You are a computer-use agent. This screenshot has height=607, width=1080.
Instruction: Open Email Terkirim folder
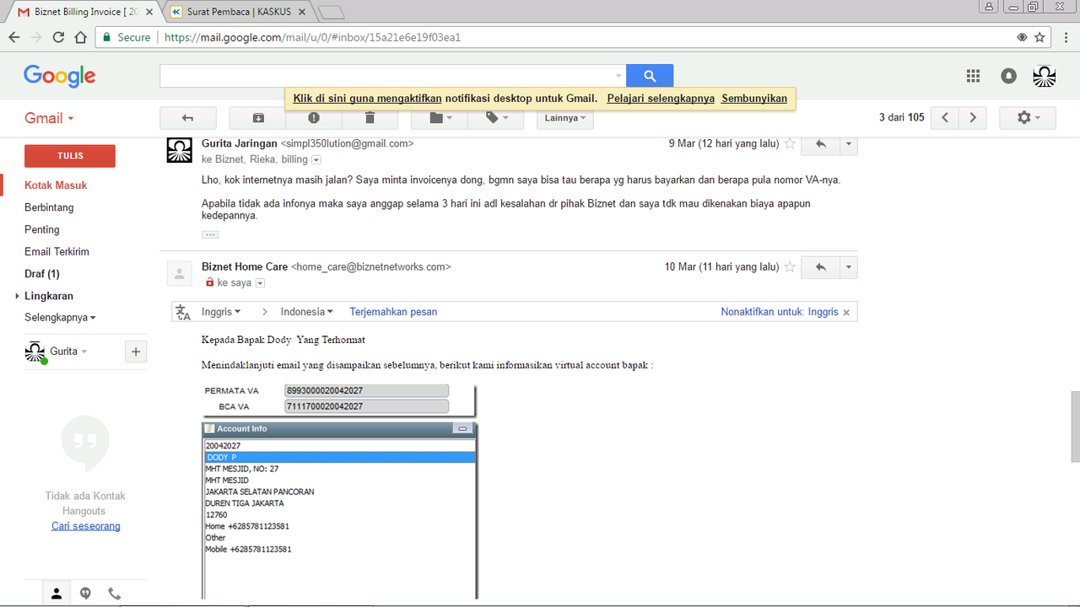(57, 251)
